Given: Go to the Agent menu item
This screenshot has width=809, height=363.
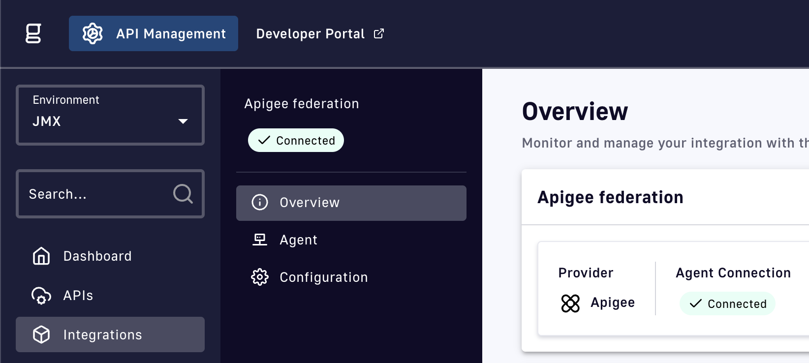Looking at the screenshot, I should pyautogui.click(x=298, y=240).
